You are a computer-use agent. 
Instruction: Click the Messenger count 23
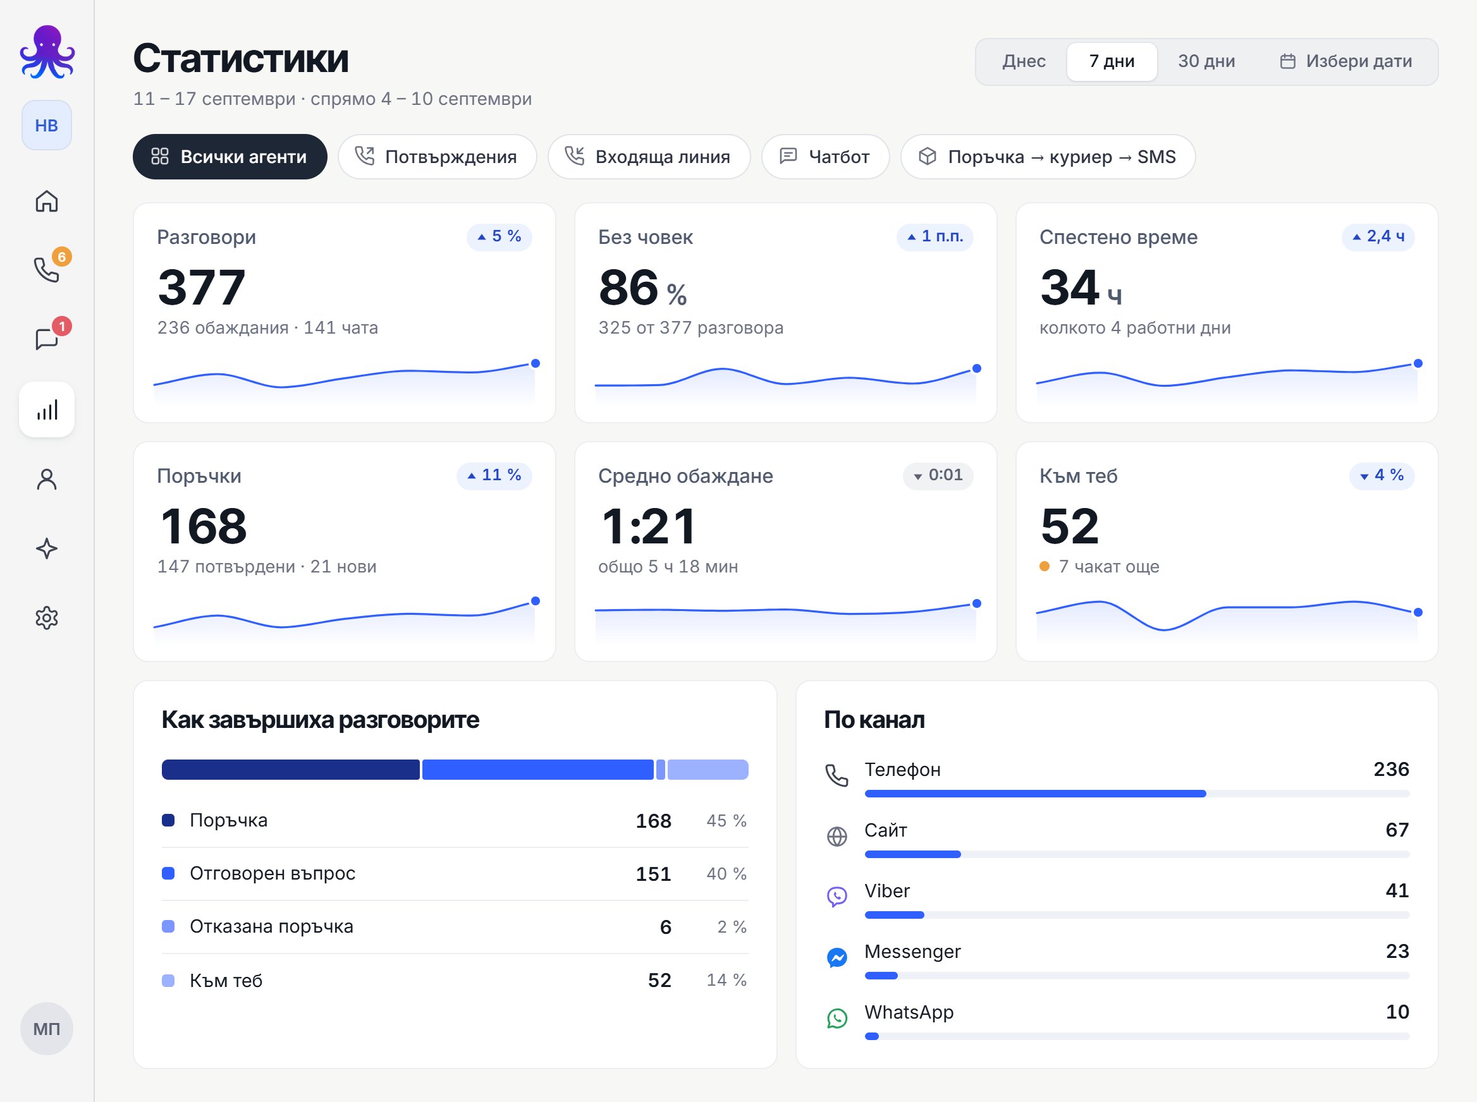1397,951
